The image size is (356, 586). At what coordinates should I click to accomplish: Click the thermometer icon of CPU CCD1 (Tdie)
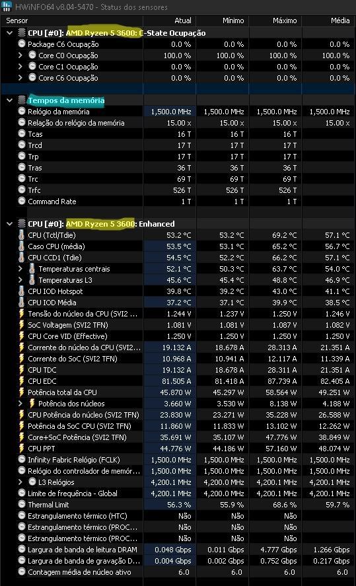tap(21, 258)
